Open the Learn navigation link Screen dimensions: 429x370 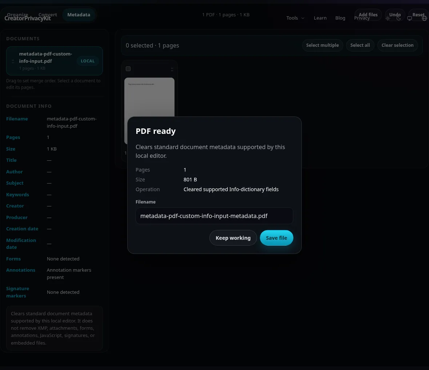tap(320, 18)
